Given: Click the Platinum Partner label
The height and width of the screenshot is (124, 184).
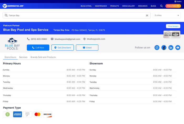Looking at the screenshot, I should (x=11, y=25).
